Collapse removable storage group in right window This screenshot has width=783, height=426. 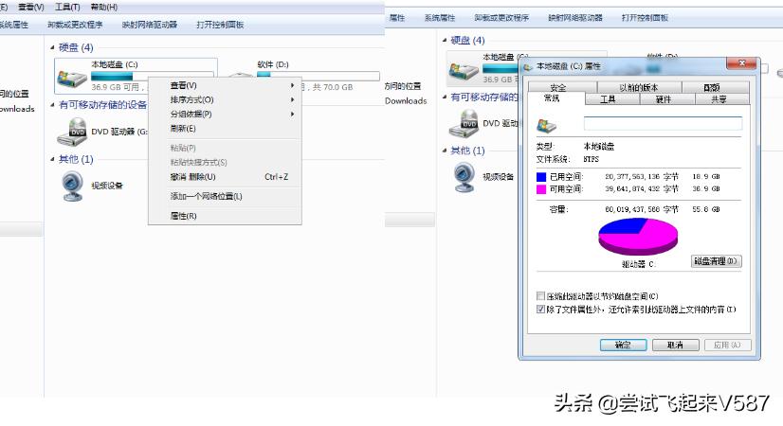pos(445,97)
